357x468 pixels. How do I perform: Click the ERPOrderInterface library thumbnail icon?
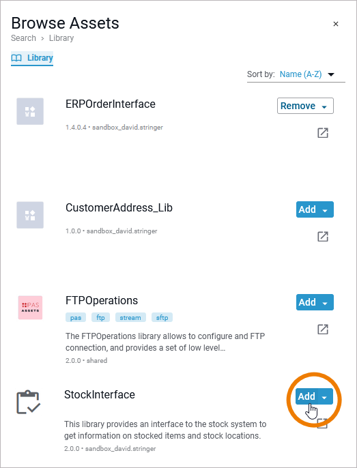(30, 111)
